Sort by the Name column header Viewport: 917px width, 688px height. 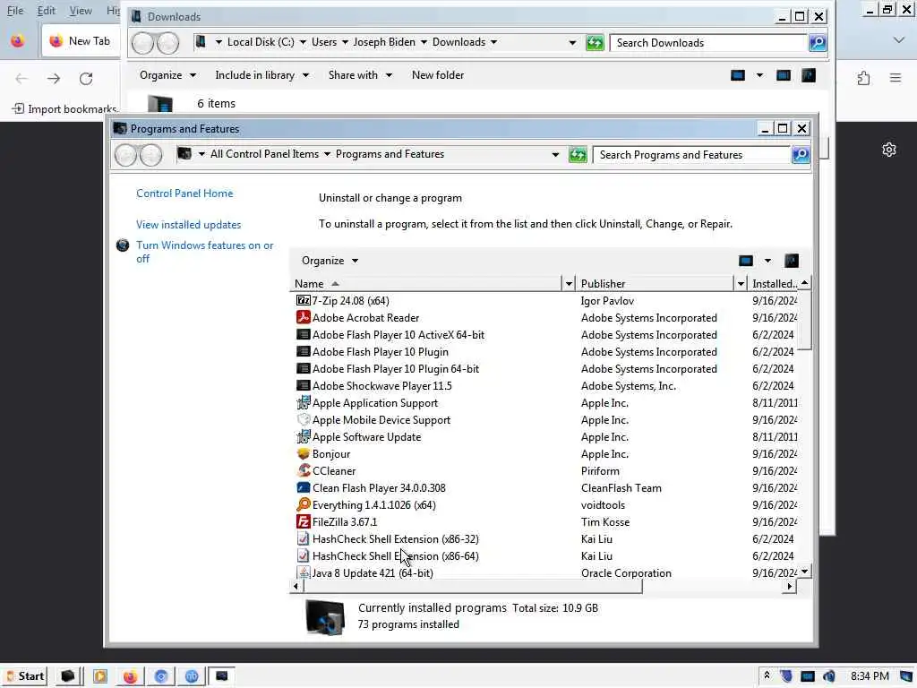(x=427, y=284)
